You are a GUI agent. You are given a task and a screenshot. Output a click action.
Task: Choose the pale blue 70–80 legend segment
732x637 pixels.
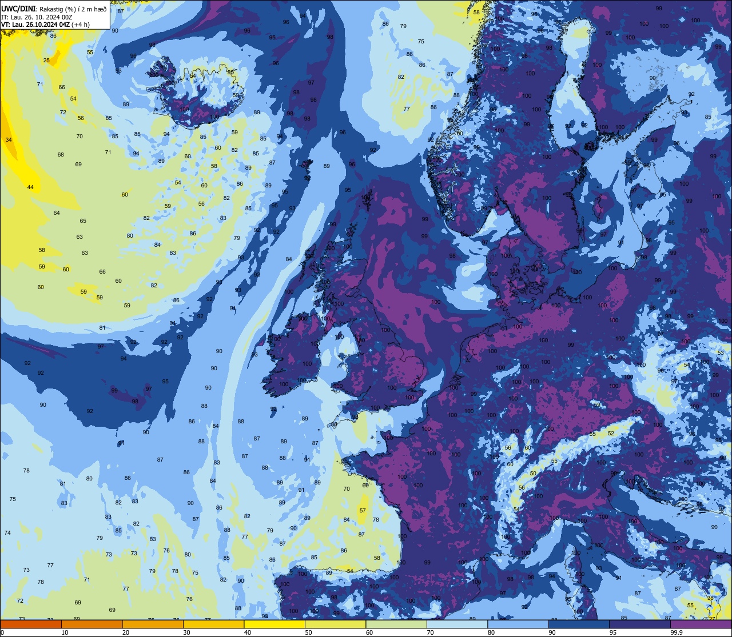point(457,624)
